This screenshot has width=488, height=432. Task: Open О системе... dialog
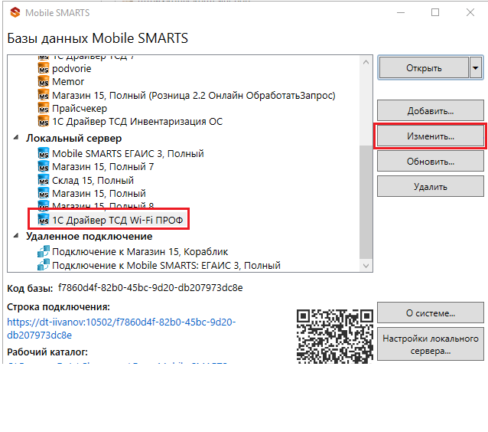[x=431, y=313]
